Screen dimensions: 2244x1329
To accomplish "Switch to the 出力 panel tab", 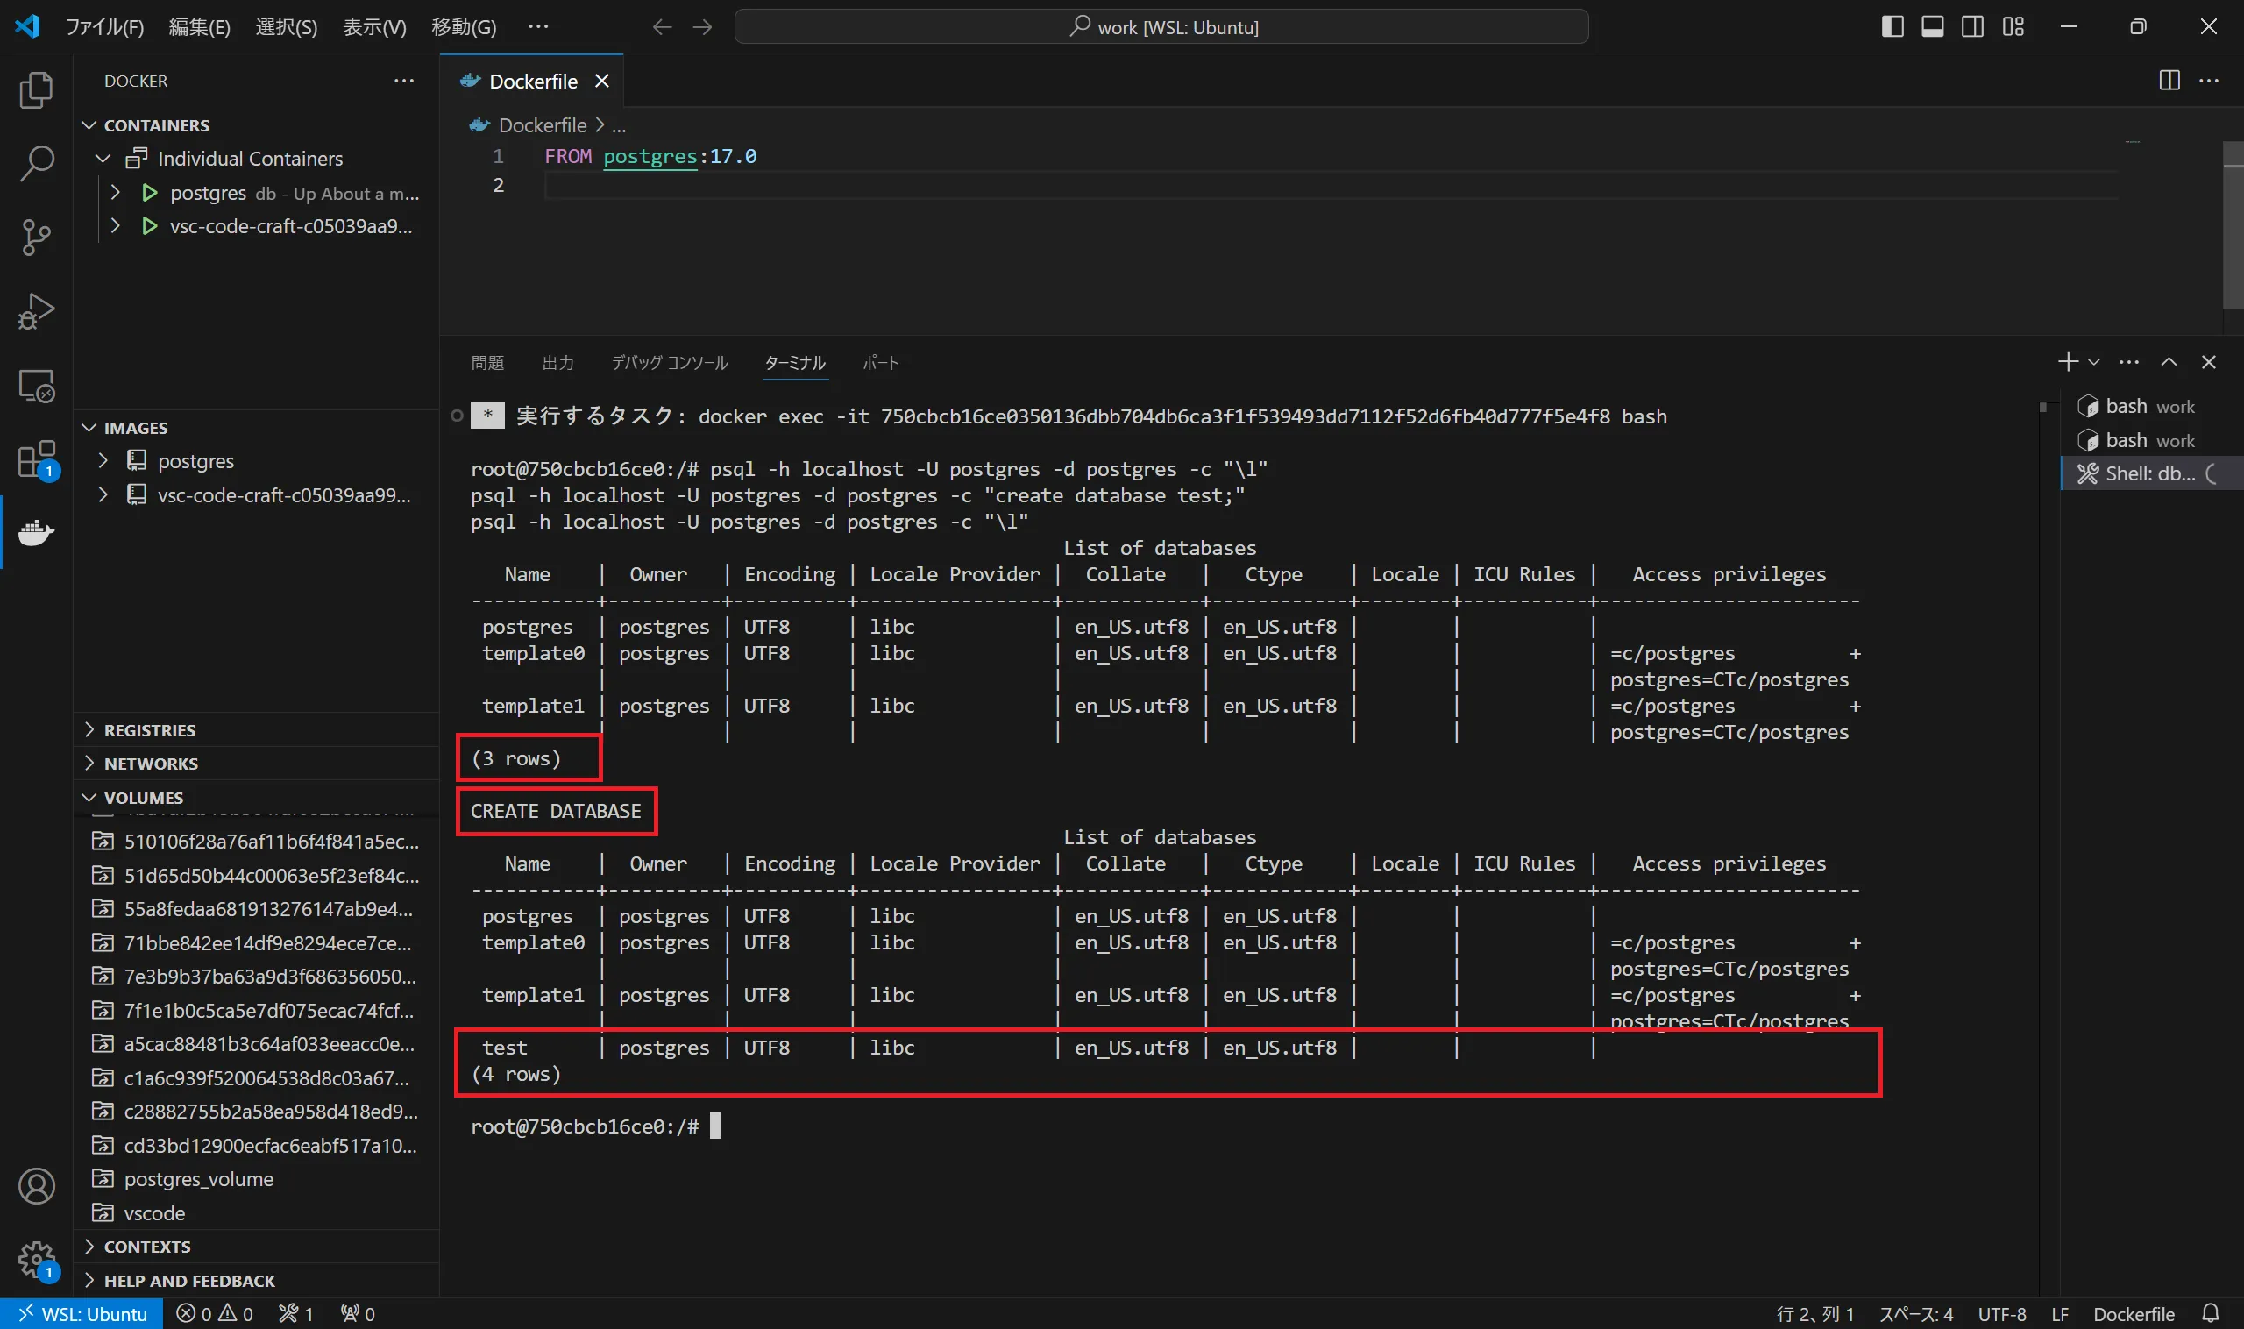I will [557, 363].
